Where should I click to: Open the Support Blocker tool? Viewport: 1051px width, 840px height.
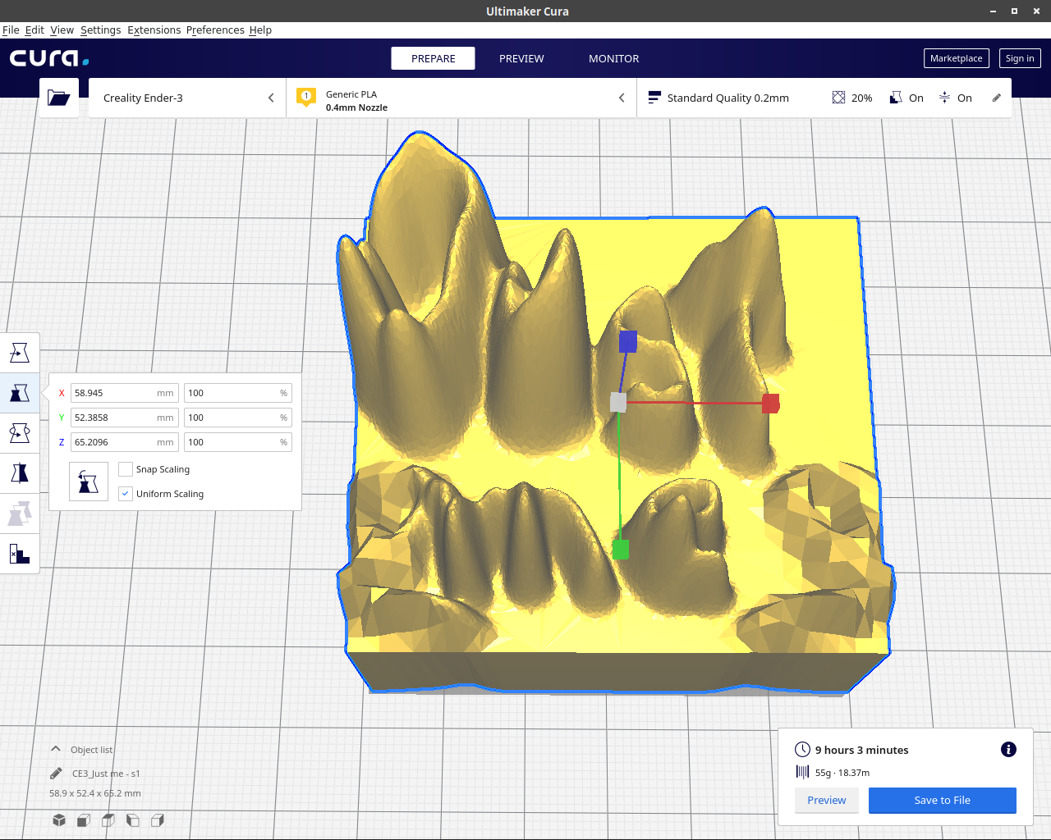pyautogui.click(x=20, y=554)
